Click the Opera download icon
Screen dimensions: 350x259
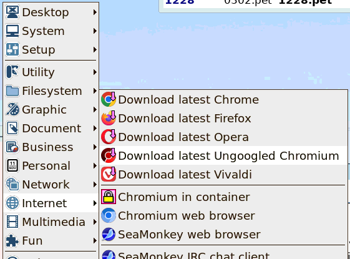tap(109, 137)
